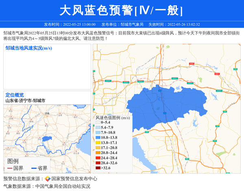
Task: Click the 大风蓝色预警 title banner
Action: click(x=122, y=10)
